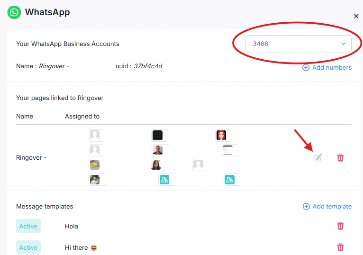Click the Add template link
The image size is (363, 255).
[x=332, y=206]
